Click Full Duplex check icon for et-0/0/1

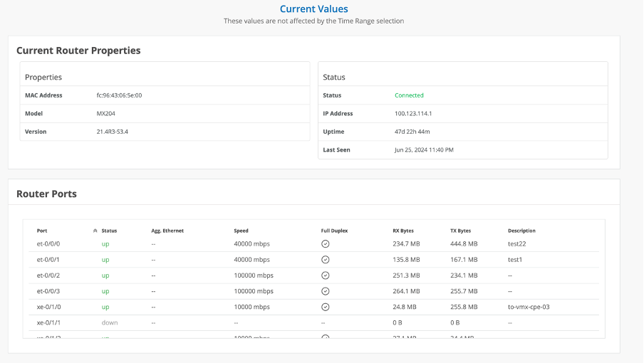325,260
